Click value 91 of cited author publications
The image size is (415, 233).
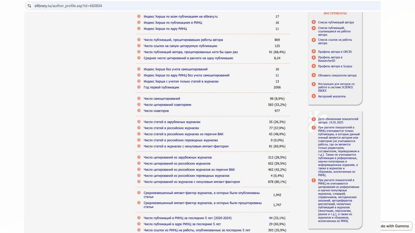271,52
